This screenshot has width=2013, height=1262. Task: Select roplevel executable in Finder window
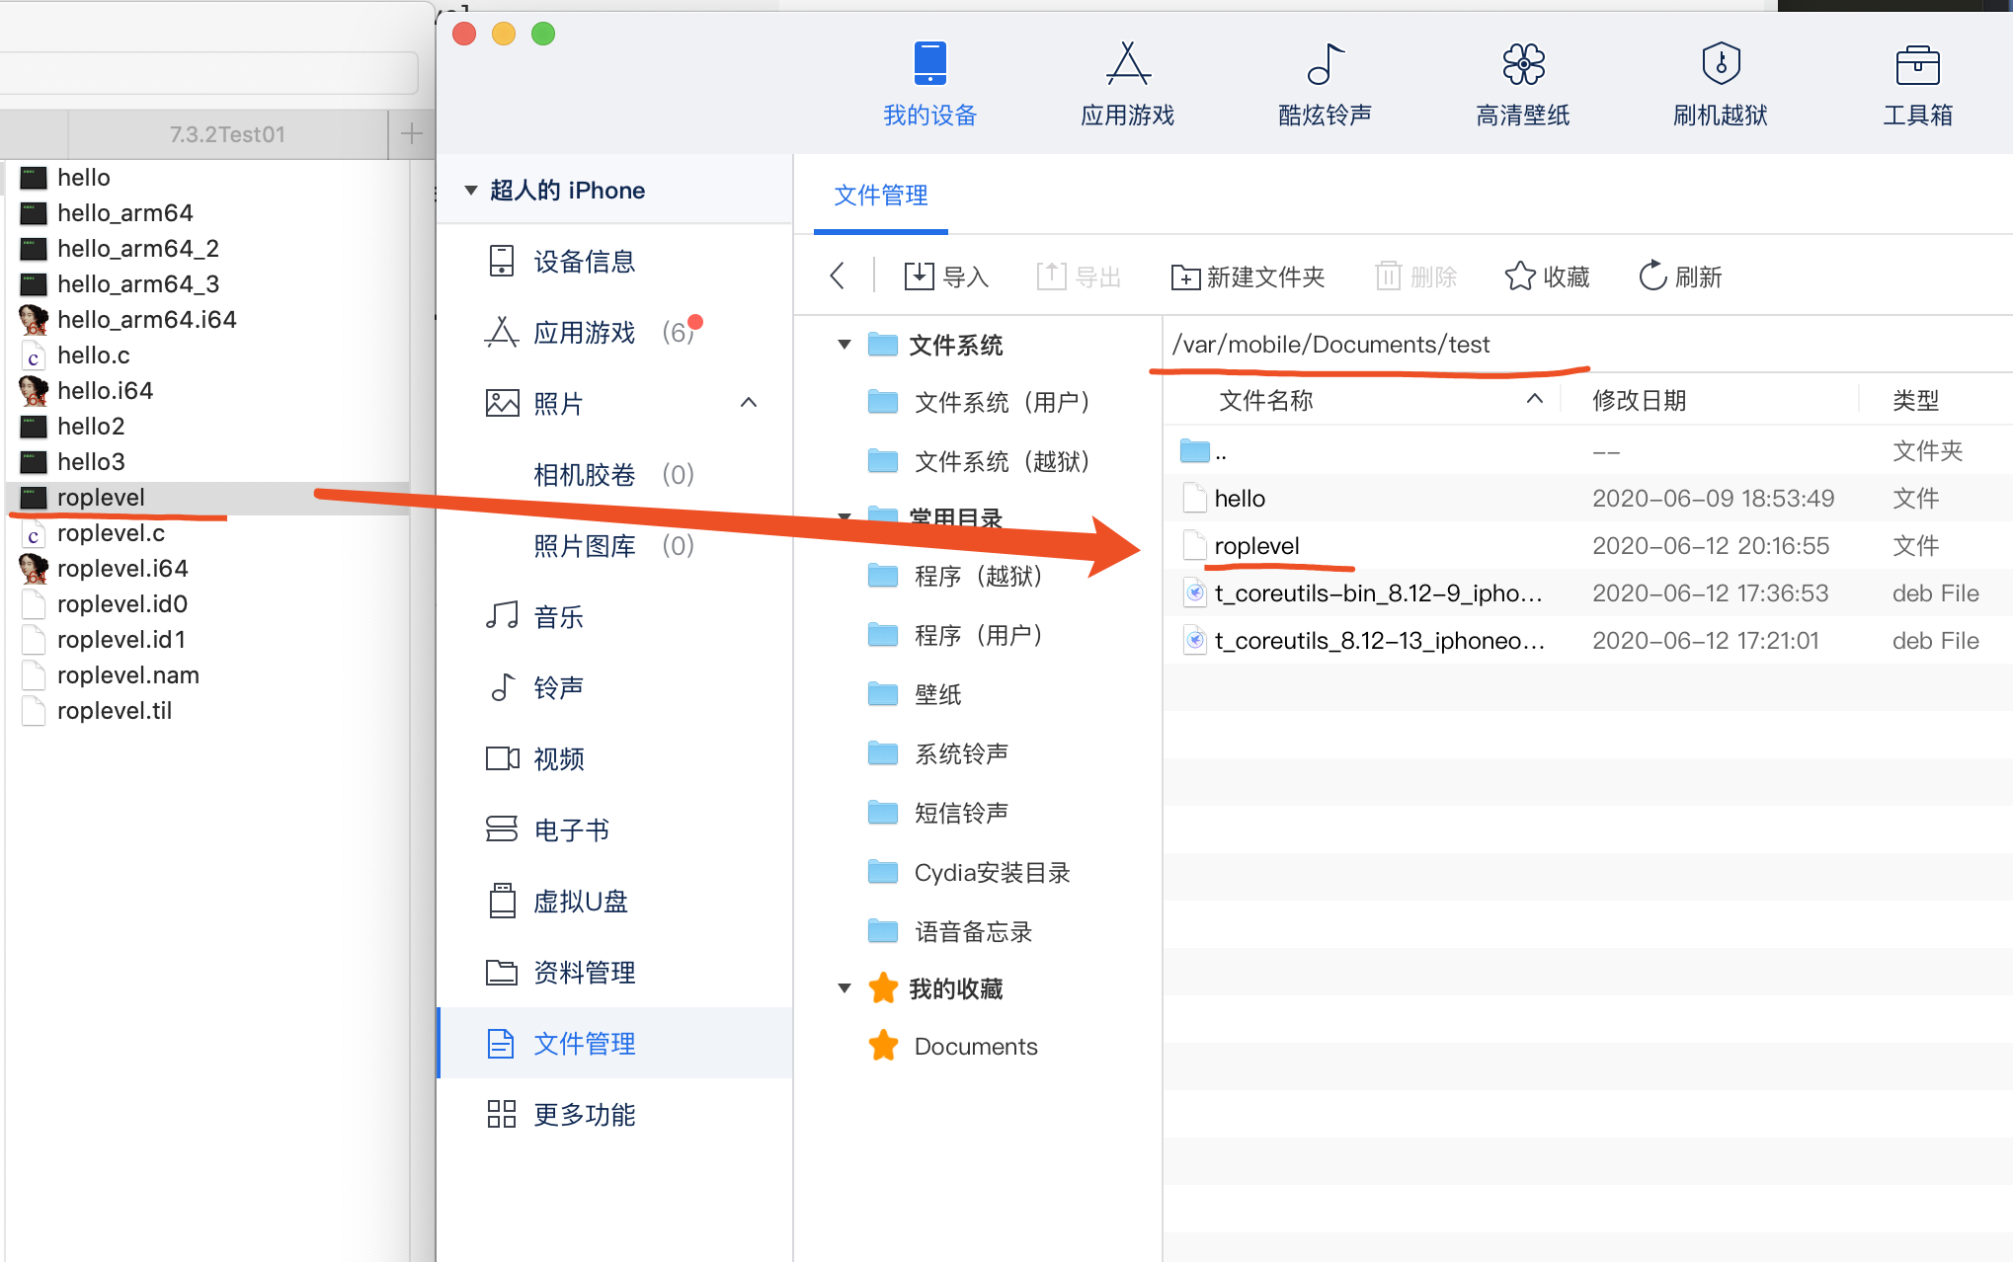click(207, 497)
